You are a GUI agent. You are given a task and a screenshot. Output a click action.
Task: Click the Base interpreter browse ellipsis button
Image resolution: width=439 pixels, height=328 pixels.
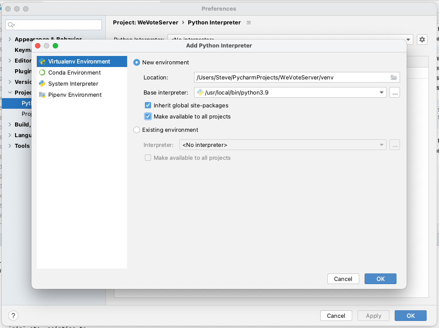point(395,92)
